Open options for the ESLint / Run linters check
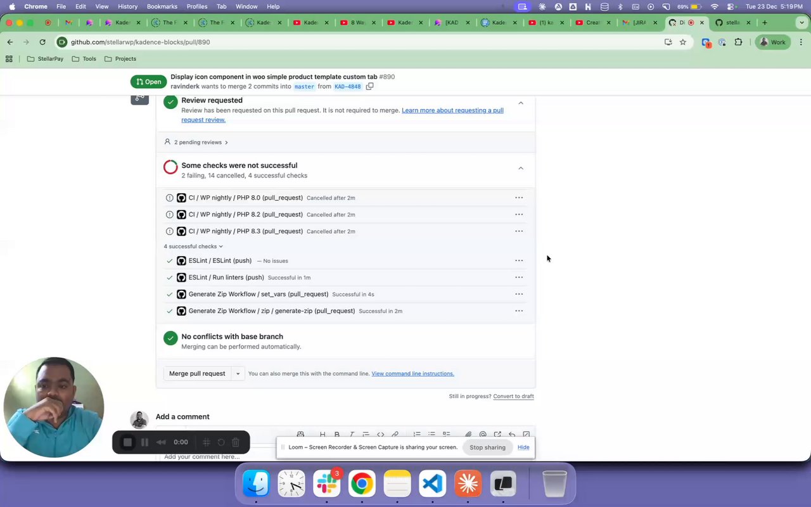Viewport: 811px width, 507px height. (x=519, y=278)
